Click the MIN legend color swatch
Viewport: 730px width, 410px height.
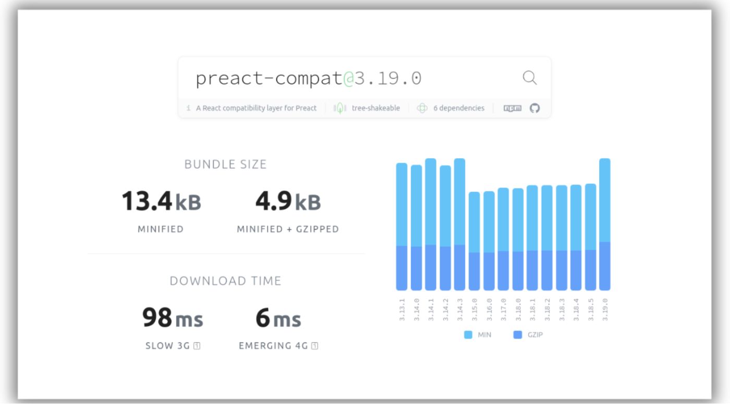click(x=468, y=335)
